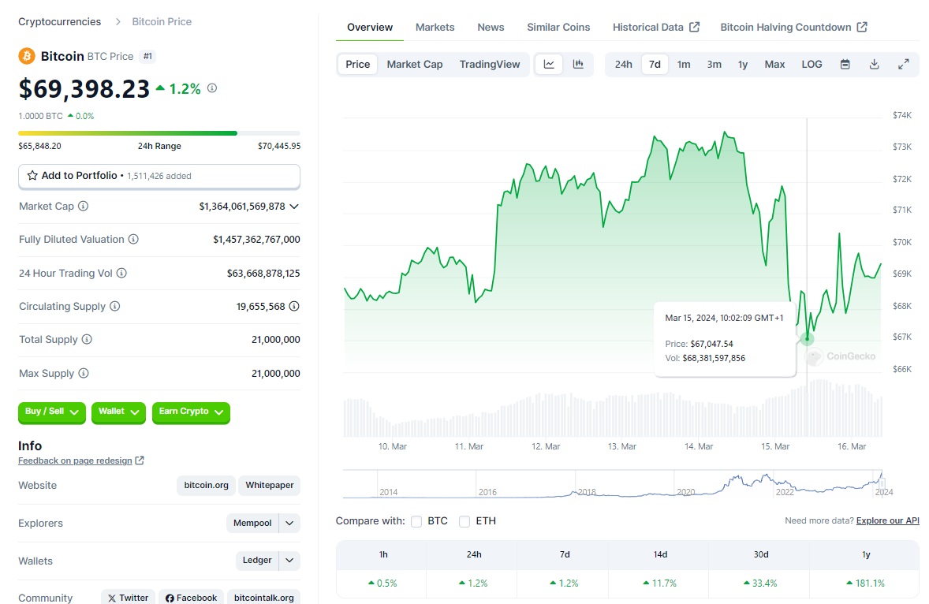Click the 24h Range progress bar
This screenshot has height=604, width=929.
click(159, 133)
